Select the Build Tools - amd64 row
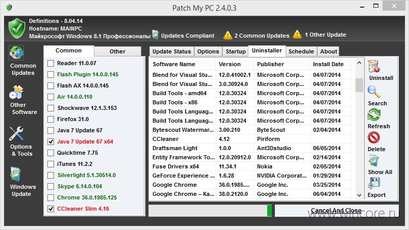Viewport: 409px width, 230px height. (252, 93)
